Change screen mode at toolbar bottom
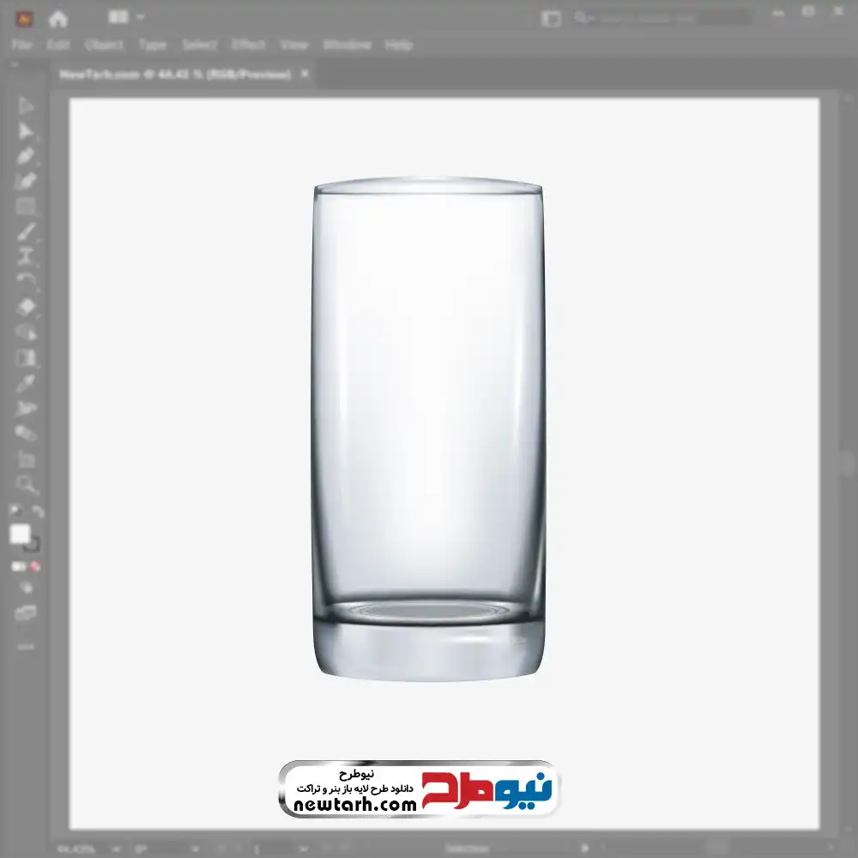This screenshot has width=858, height=858. click(26, 613)
